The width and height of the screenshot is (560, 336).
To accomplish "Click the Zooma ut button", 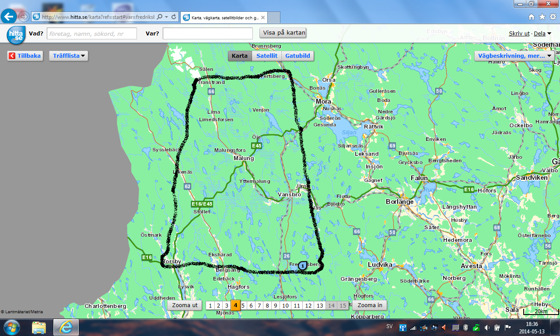I will (x=185, y=305).
